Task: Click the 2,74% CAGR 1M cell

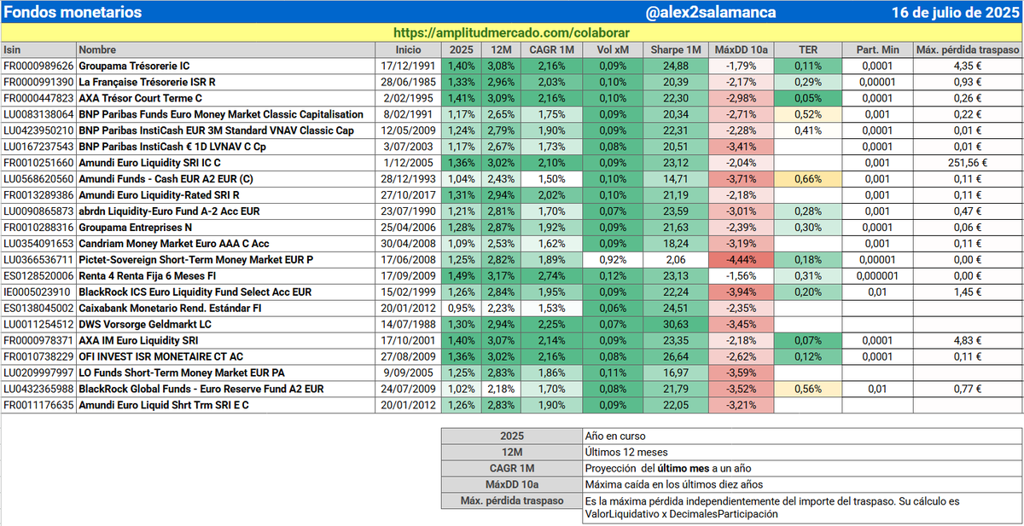Action: [x=551, y=276]
